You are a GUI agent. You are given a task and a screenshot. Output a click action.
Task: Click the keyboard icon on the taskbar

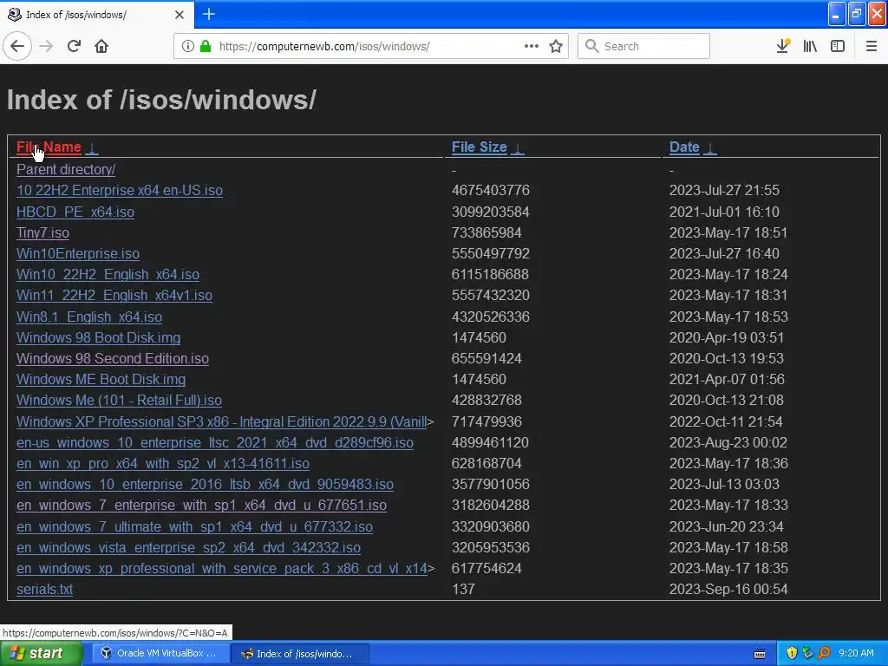point(760,654)
